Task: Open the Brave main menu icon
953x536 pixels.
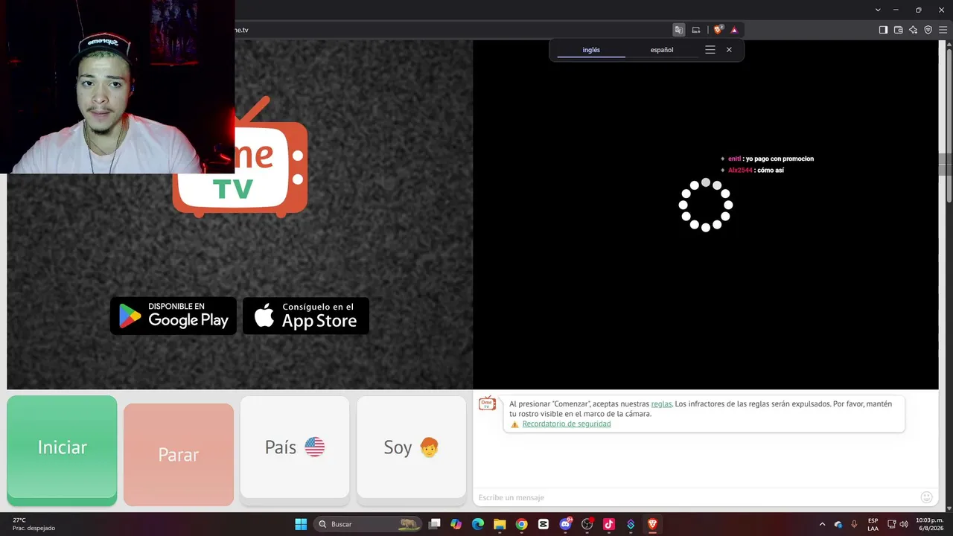Action: point(943,30)
